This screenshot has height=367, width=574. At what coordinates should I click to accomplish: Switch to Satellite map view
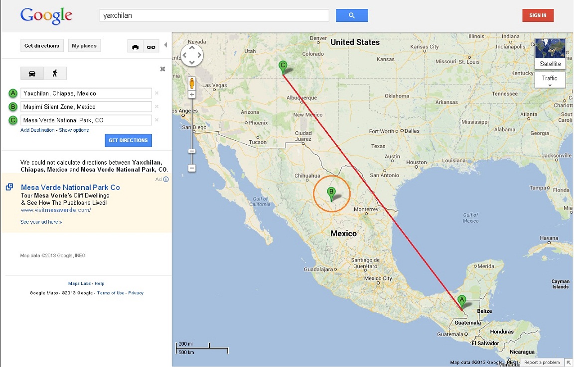[x=550, y=54]
